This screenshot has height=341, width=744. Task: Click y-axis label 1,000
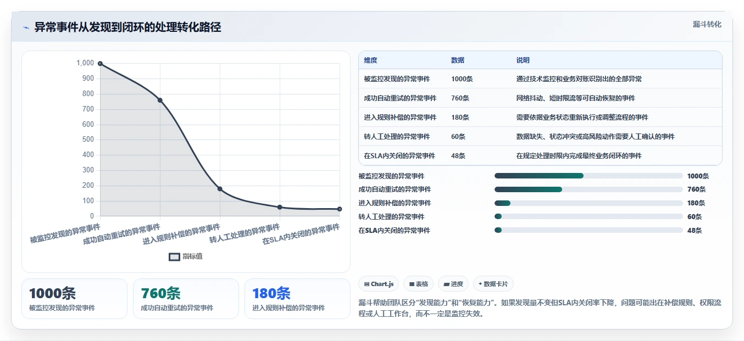(x=85, y=63)
